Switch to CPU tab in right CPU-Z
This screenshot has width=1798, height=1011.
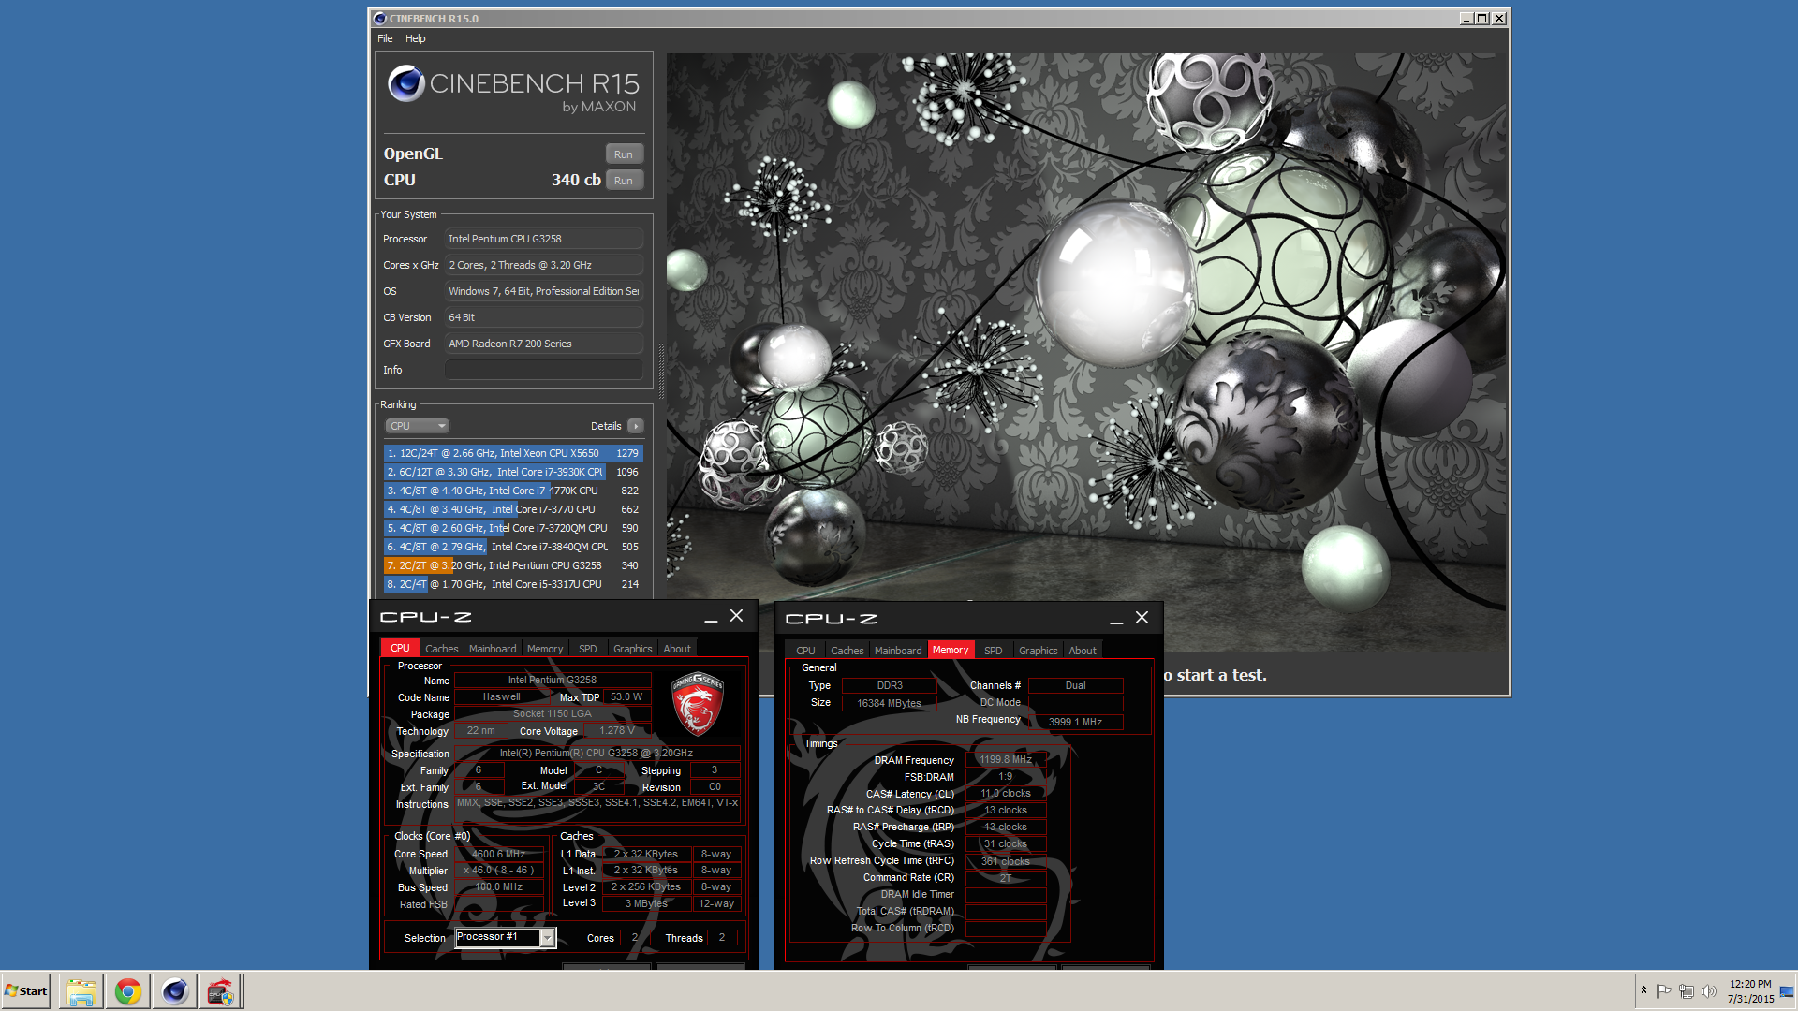click(805, 651)
